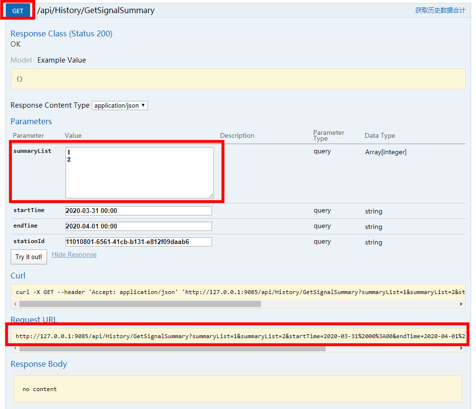Viewport: 476px width, 409px height.
Task: Click the summaryList textarea resize handle
Action: pos(211,196)
